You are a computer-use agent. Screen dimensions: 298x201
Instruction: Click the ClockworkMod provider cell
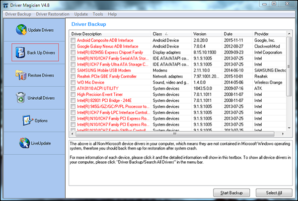click(x=267, y=46)
